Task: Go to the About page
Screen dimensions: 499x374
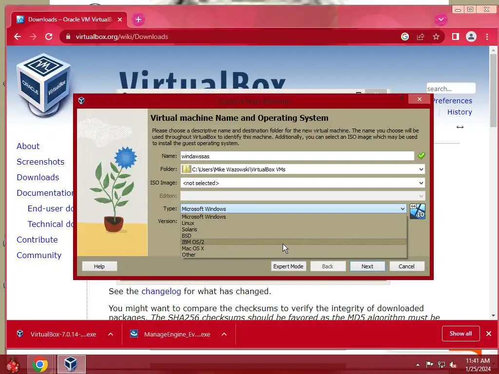Action: 28,146
